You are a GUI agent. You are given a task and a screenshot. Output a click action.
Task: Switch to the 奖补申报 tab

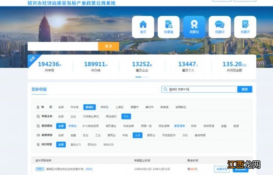tap(39, 90)
